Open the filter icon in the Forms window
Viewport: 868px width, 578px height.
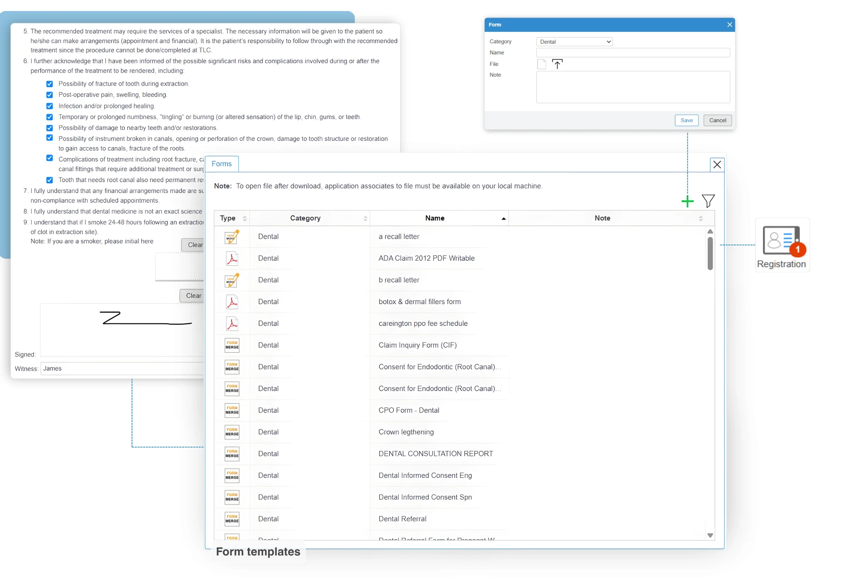708,201
